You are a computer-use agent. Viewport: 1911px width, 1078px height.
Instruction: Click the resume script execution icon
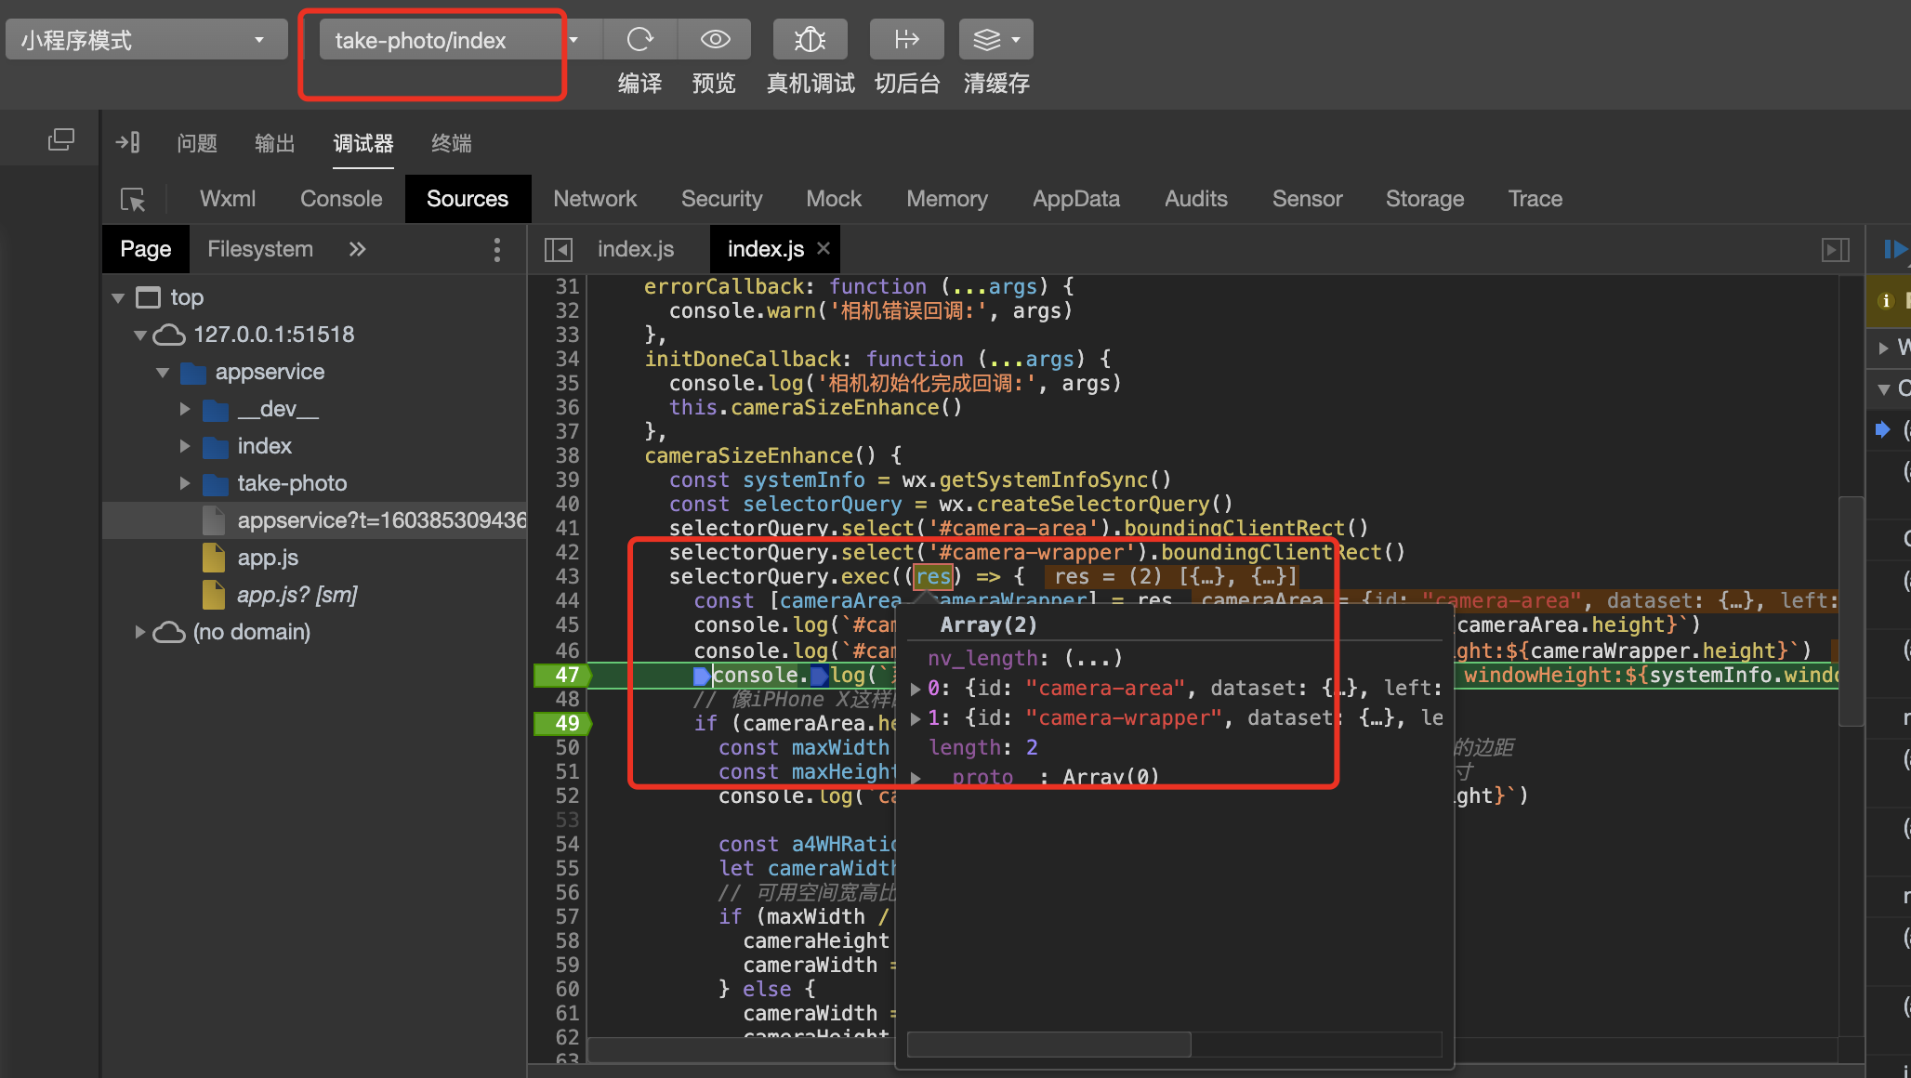pyautogui.click(x=1894, y=249)
